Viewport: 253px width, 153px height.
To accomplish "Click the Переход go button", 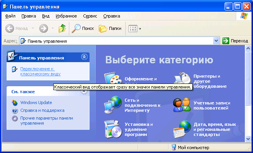I will point(235,41).
